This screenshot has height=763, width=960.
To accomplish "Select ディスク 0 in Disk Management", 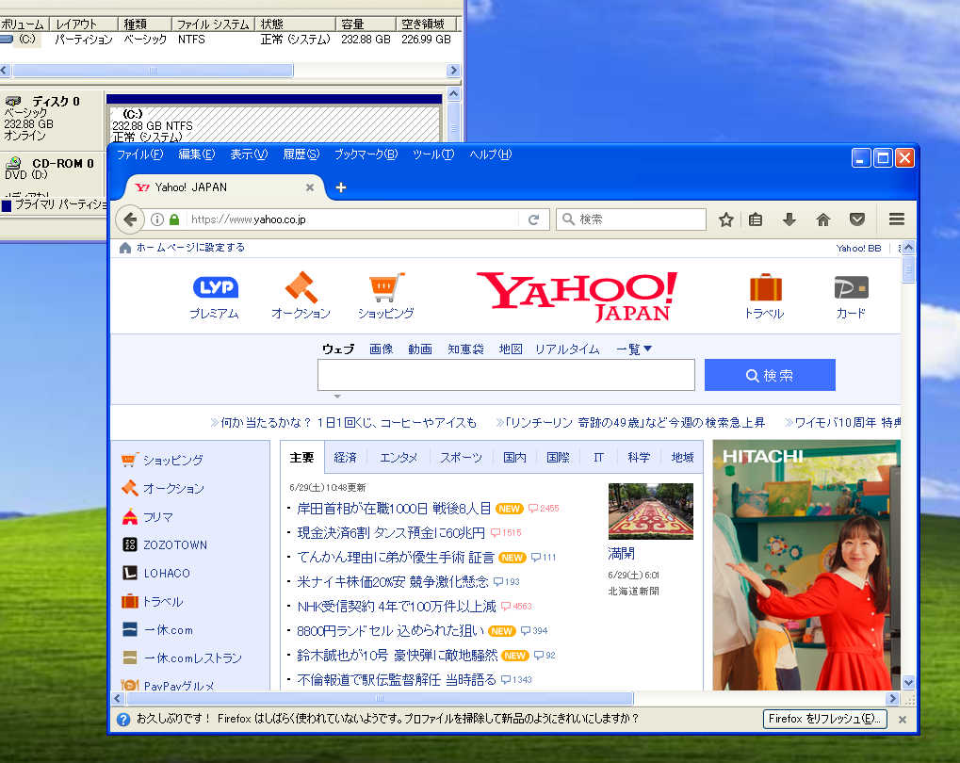I will [x=52, y=118].
